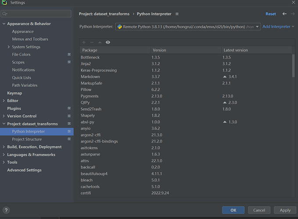Open Path Variables settings page
Viewport: 298px width, 219px height.
click(x=25, y=85)
